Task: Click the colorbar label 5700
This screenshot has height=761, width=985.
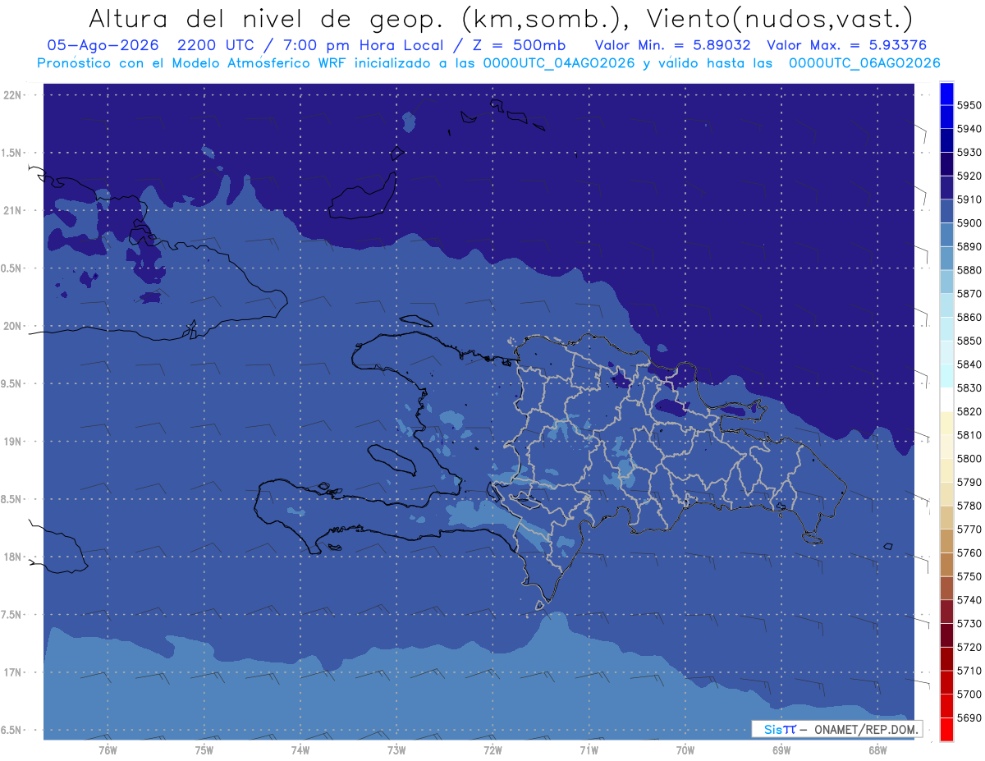Action: (x=969, y=695)
